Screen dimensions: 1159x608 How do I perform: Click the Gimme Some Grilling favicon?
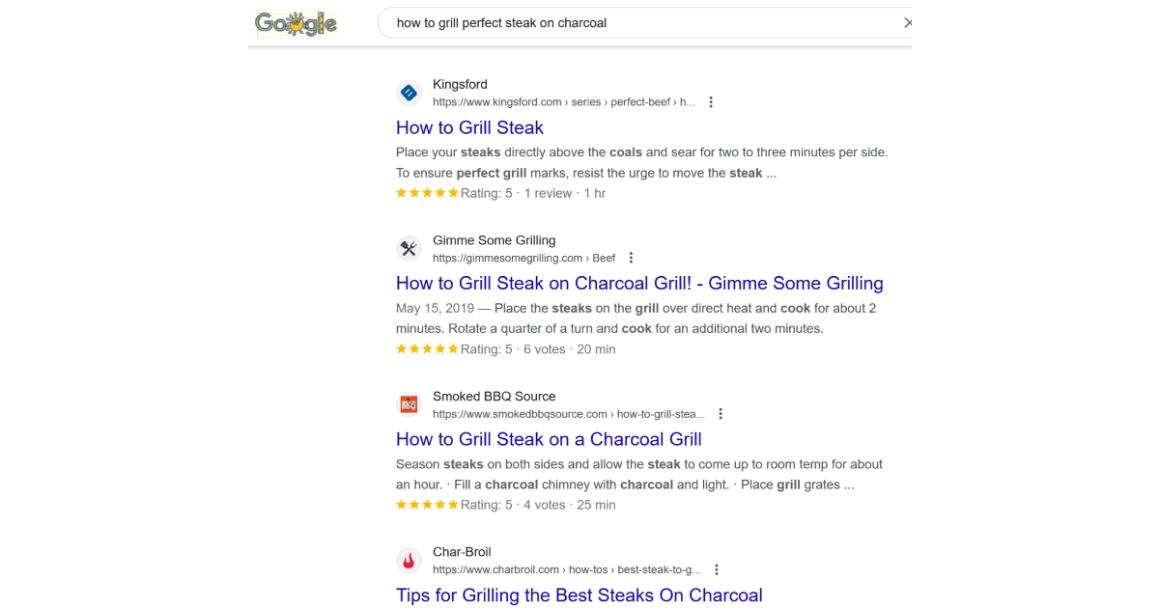click(x=409, y=249)
